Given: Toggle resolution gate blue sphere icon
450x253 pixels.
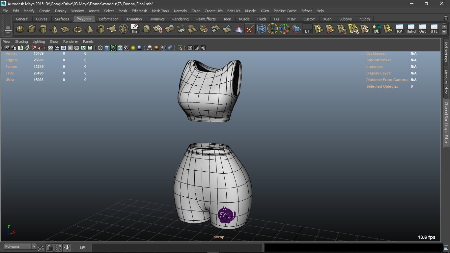Looking at the screenshot, I should 64,48.
